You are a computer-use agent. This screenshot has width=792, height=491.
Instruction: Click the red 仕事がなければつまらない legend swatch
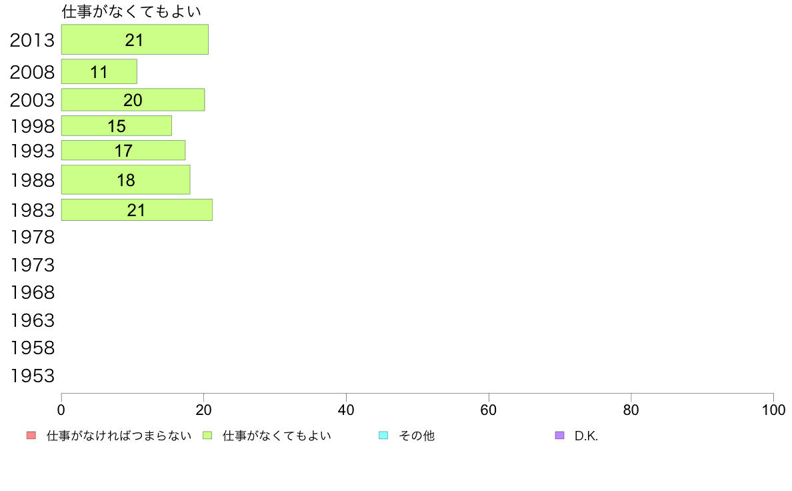31,436
